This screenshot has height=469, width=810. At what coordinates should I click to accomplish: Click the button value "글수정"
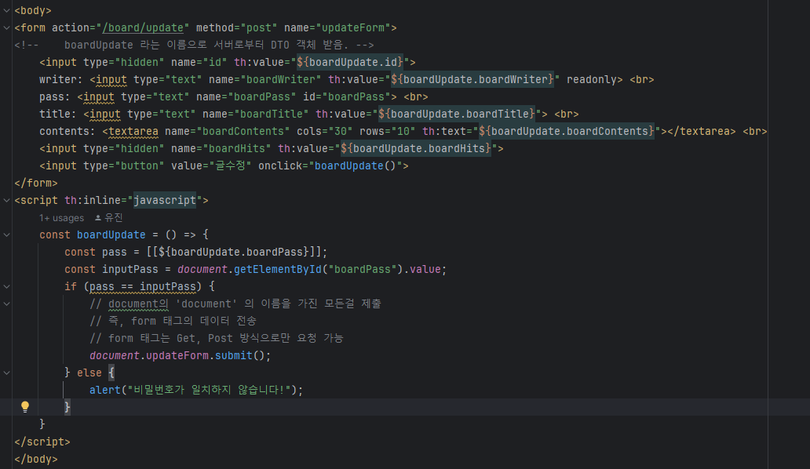coord(231,165)
